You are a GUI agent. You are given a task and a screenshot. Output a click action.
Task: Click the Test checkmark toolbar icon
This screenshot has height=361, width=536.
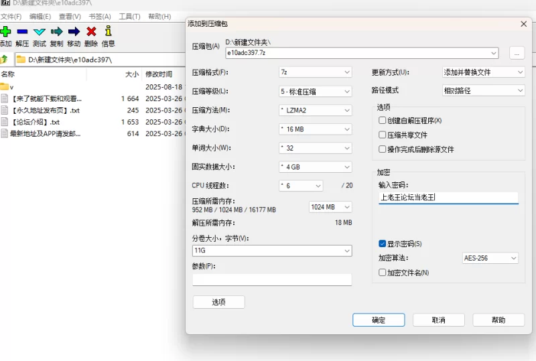[40, 31]
